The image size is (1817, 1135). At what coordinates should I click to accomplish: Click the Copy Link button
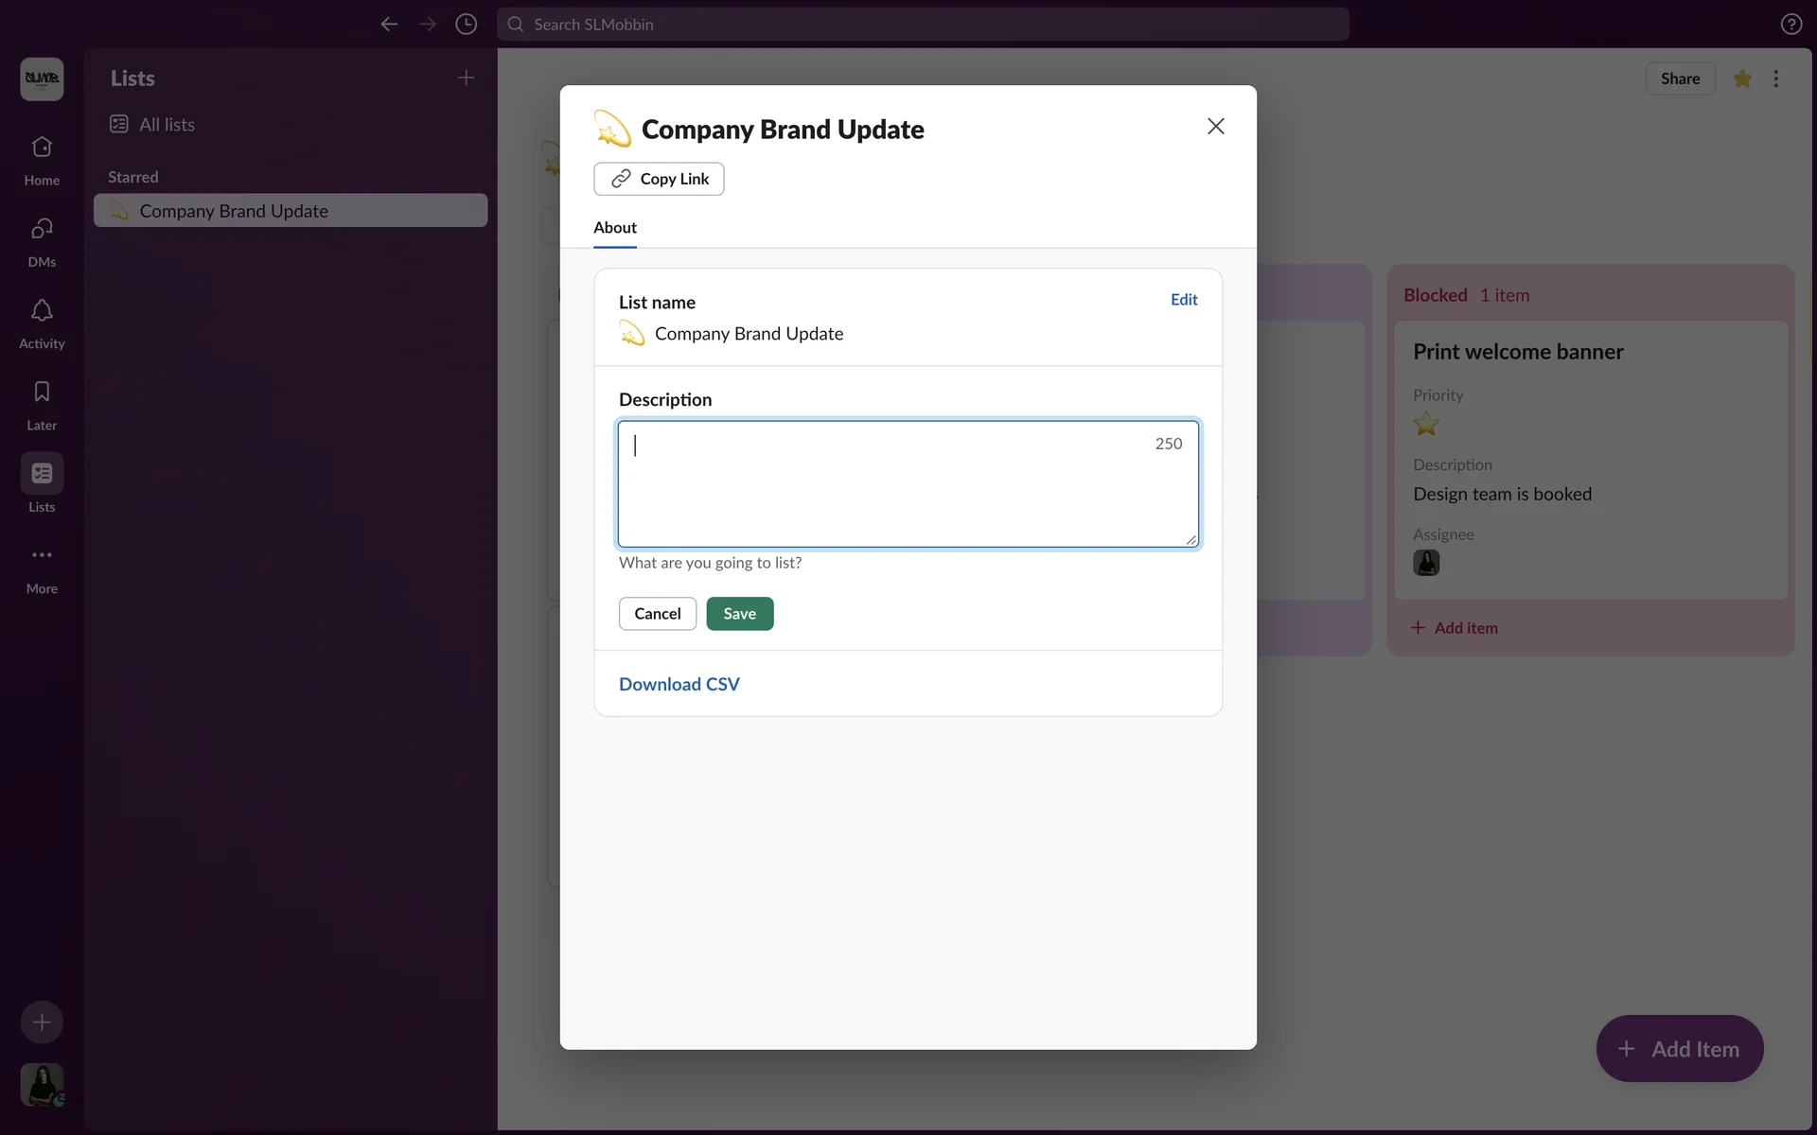(x=659, y=179)
